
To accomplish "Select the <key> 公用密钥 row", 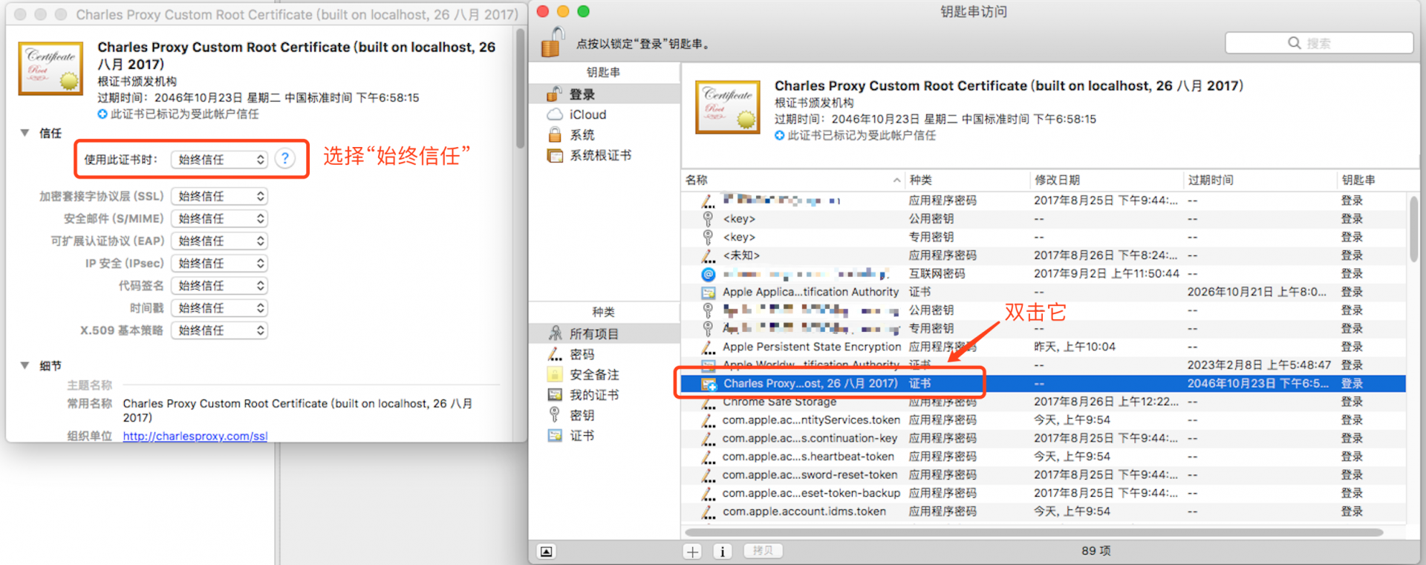I will click(1044, 218).
